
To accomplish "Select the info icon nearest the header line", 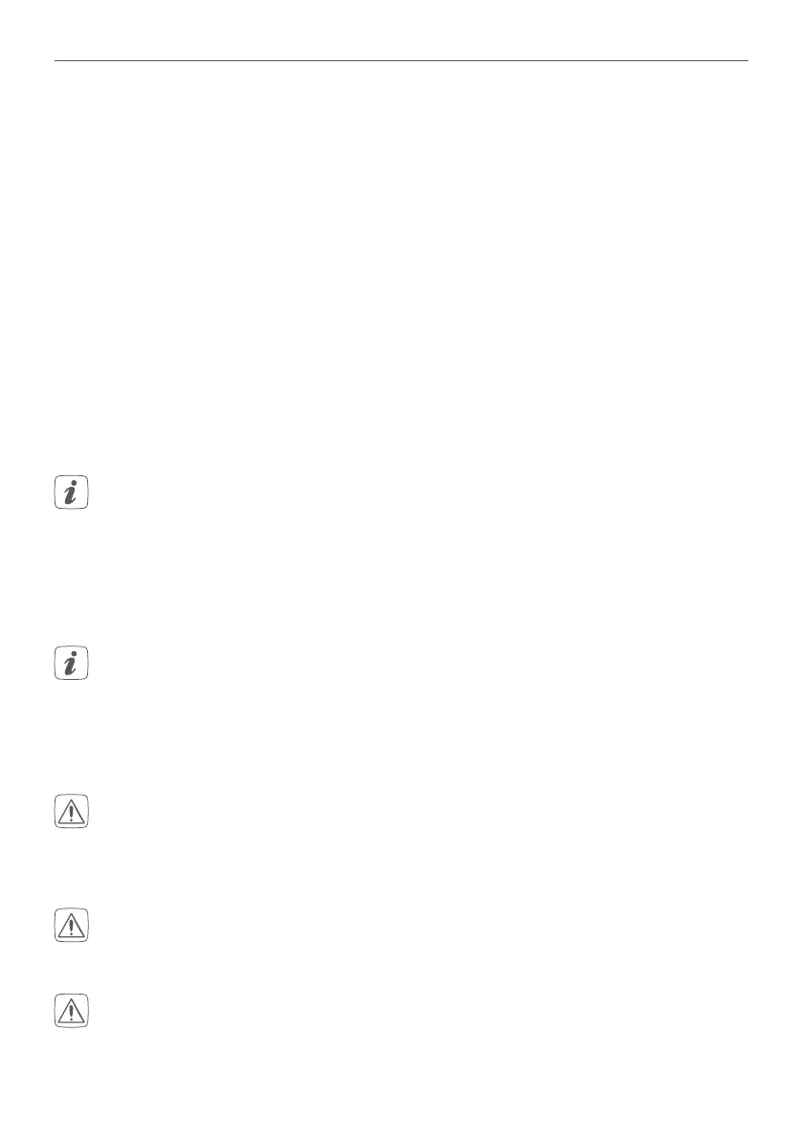I will pos(71,493).
